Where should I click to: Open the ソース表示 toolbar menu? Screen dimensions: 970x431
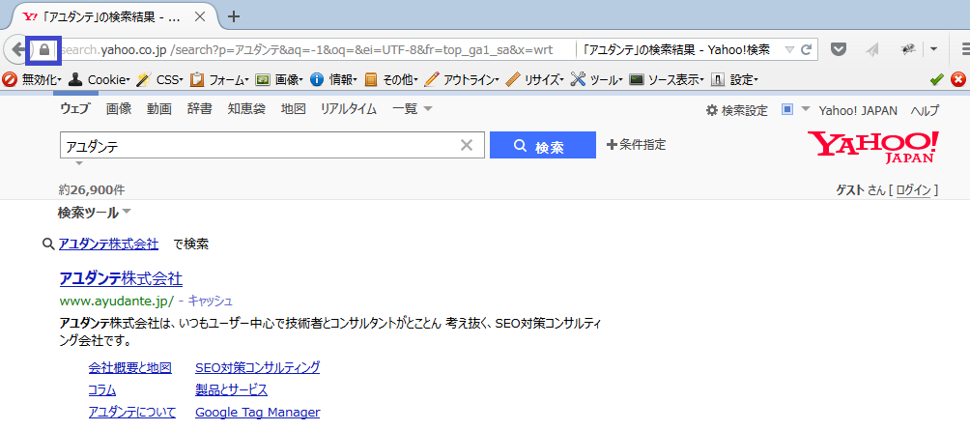[x=667, y=80]
